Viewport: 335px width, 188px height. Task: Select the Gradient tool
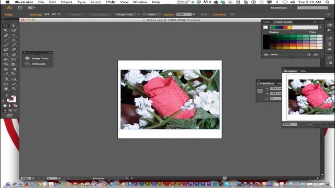(x=14, y=69)
